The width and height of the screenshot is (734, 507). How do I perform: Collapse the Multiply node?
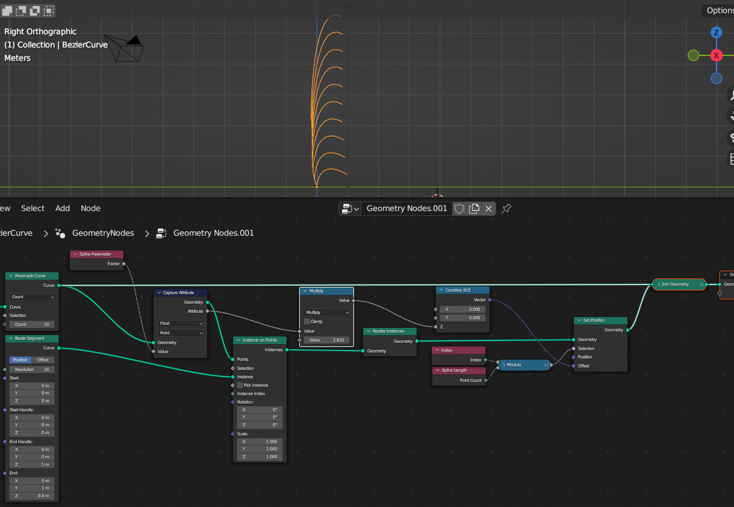click(305, 291)
